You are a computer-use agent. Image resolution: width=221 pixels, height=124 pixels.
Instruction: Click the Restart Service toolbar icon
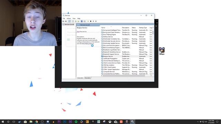(x=96, y=21)
